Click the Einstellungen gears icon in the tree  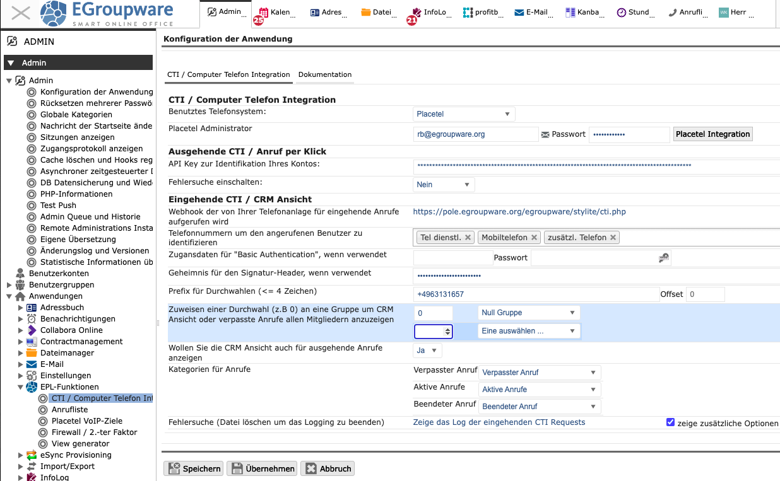[x=32, y=376]
